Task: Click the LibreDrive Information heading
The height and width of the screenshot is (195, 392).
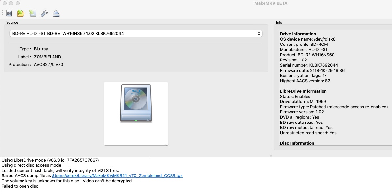Action: tap(303, 91)
